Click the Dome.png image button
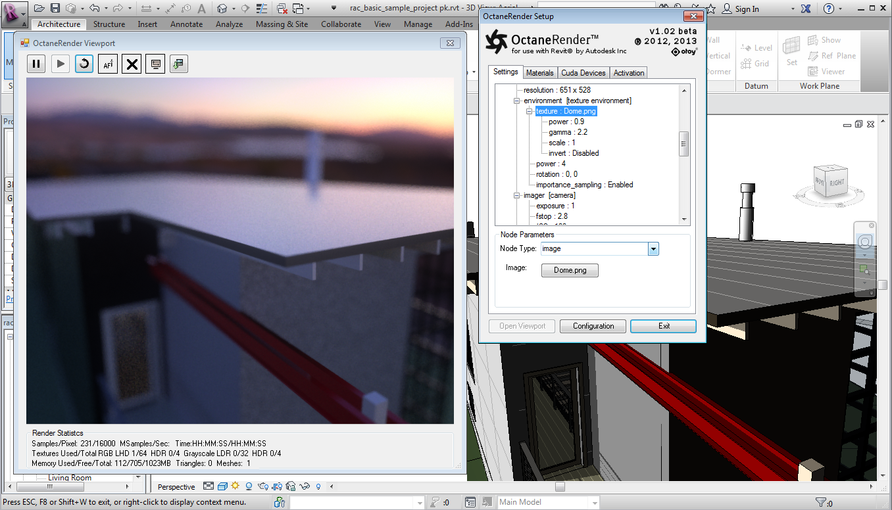The height and width of the screenshot is (510, 892). pos(570,270)
